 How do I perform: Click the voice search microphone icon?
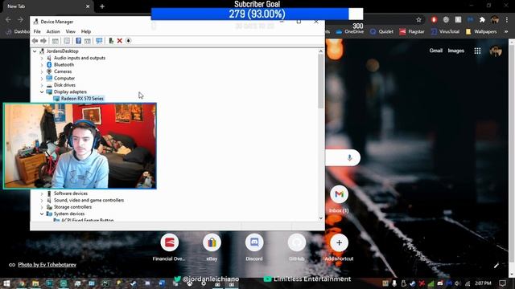point(349,157)
